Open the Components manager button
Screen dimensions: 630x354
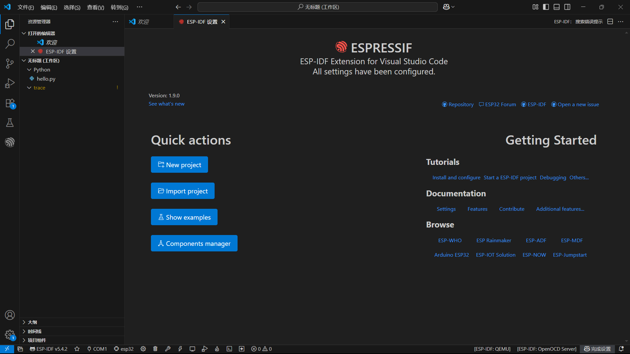coord(194,243)
